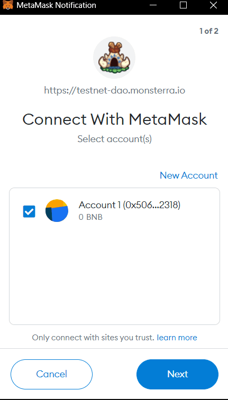Viewport: 228px width, 400px height.
Task: Maximize the MetaMask Notification window
Action: click(183, 5)
